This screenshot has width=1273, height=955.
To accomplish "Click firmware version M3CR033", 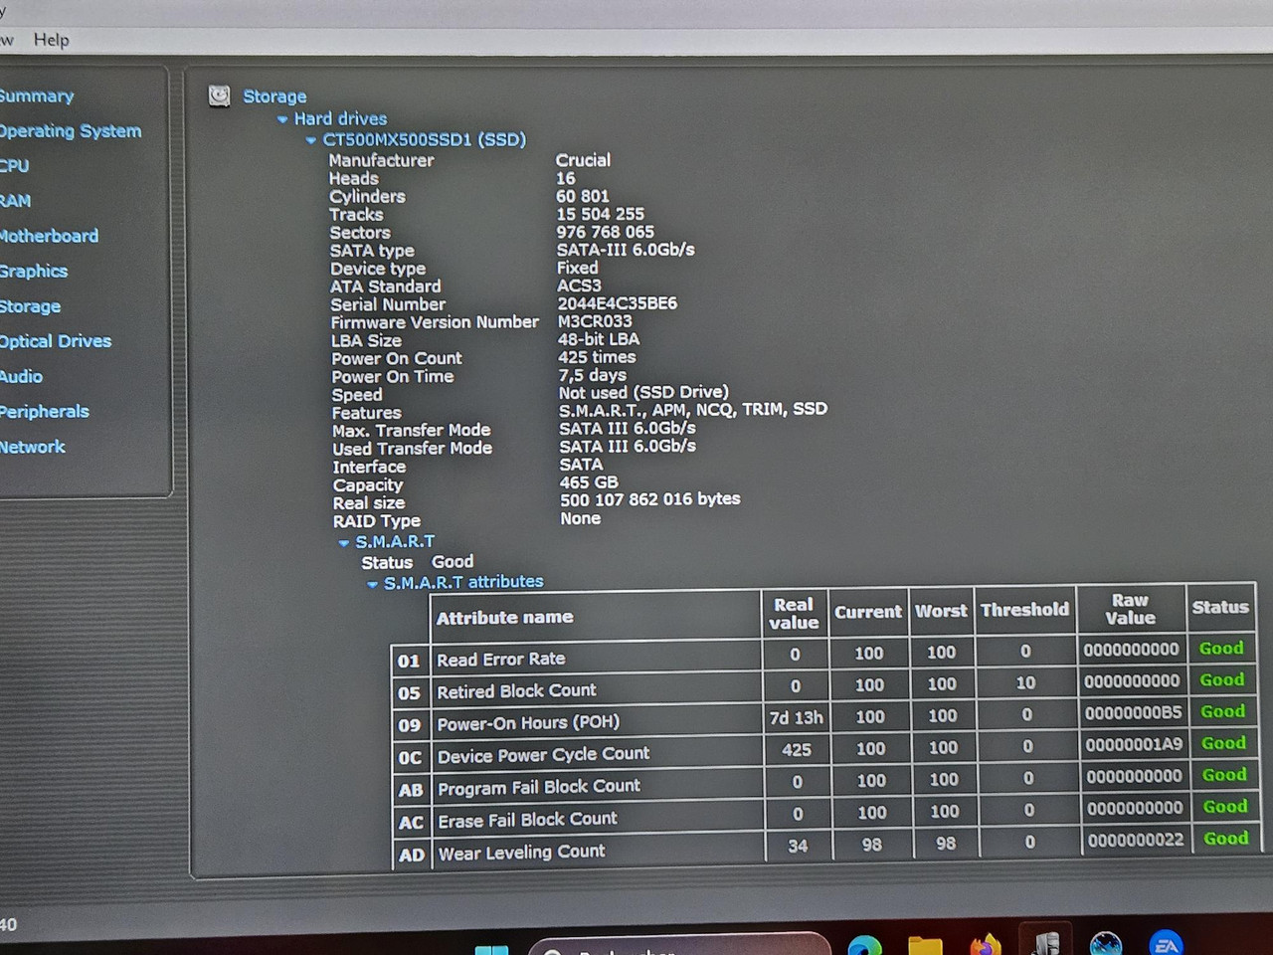I will [x=594, y=321].
